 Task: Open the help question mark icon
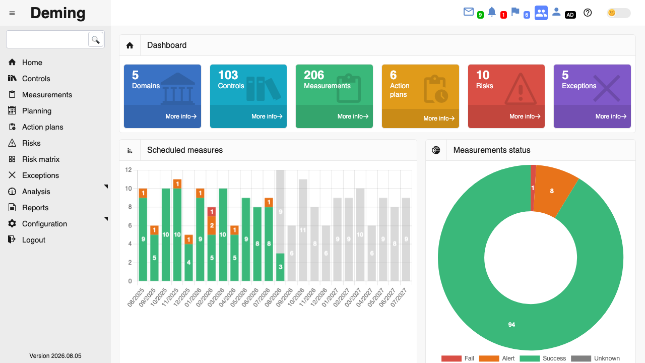point(588,13)
